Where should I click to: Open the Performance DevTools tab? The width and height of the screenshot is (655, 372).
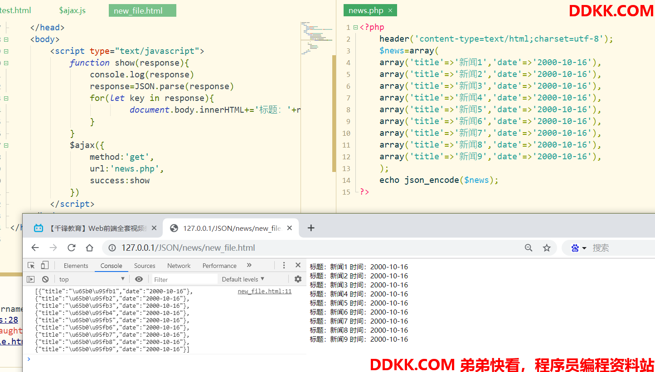pyautogui.click(x=219, y=266)
